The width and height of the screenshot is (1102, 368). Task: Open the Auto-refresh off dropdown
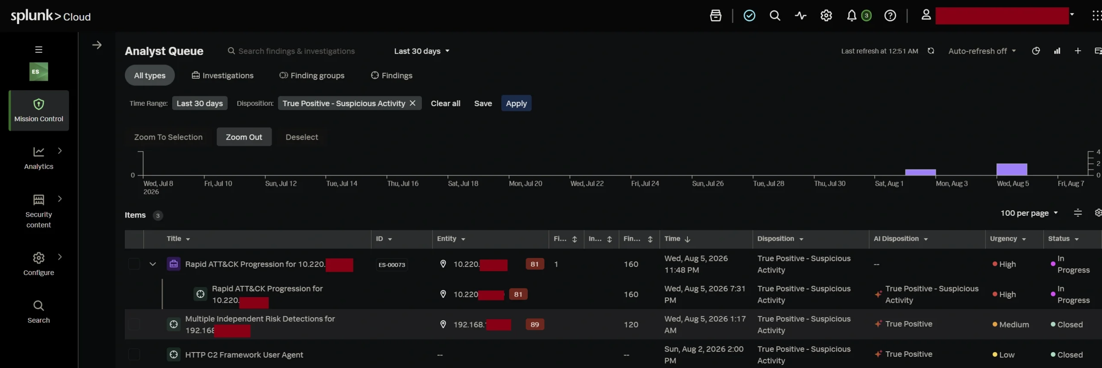click(x=982, y=51)
